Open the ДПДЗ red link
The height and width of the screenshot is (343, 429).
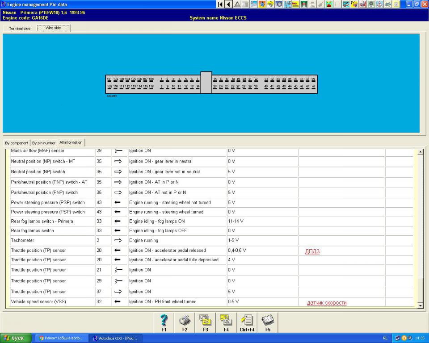coord(312,251)
